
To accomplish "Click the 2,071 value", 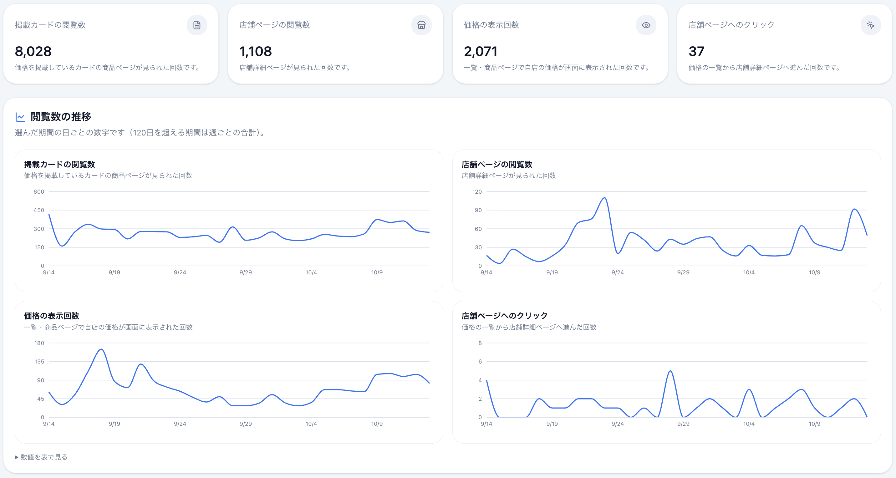I will click(480, 52).
